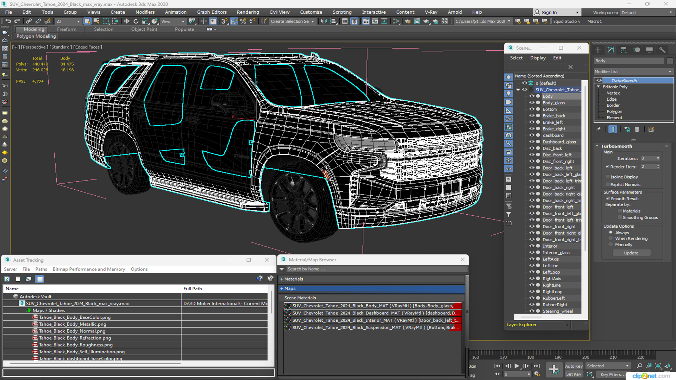676x380 pixels.
Task: Select When Rendering update option
Action: coord(611,239)
